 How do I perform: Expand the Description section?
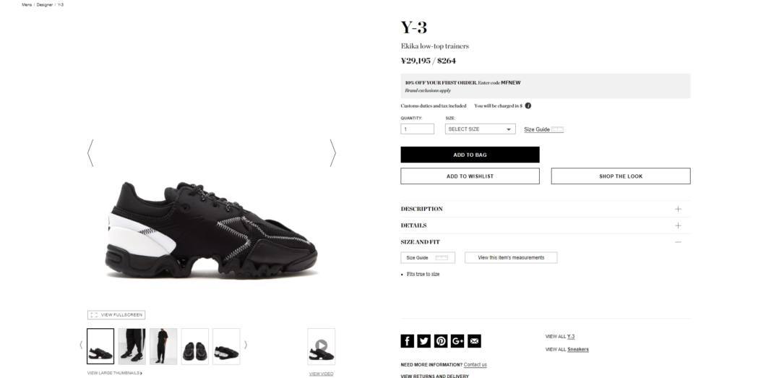coord(545,209)
